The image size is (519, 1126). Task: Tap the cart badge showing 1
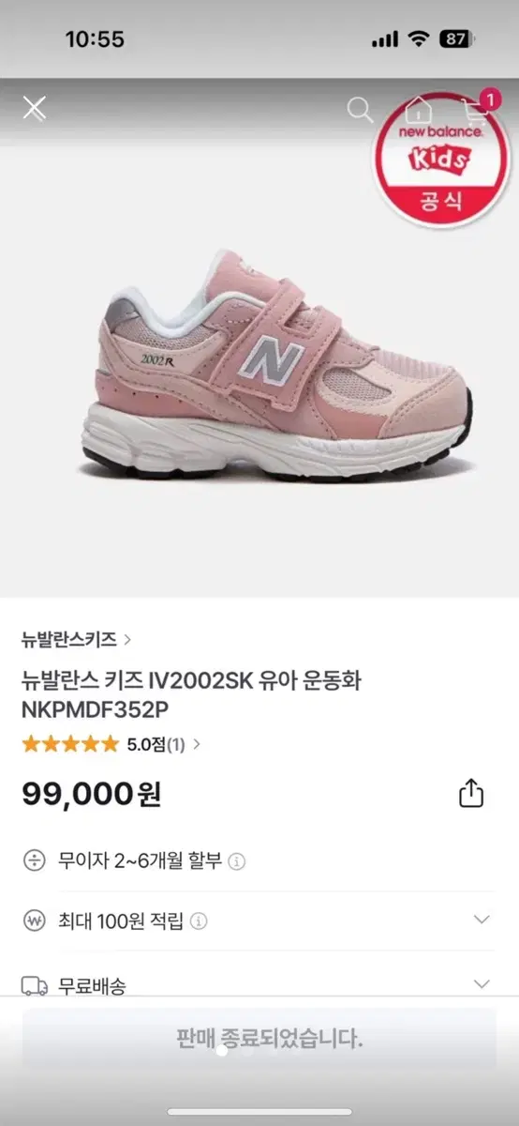[489, 97]
